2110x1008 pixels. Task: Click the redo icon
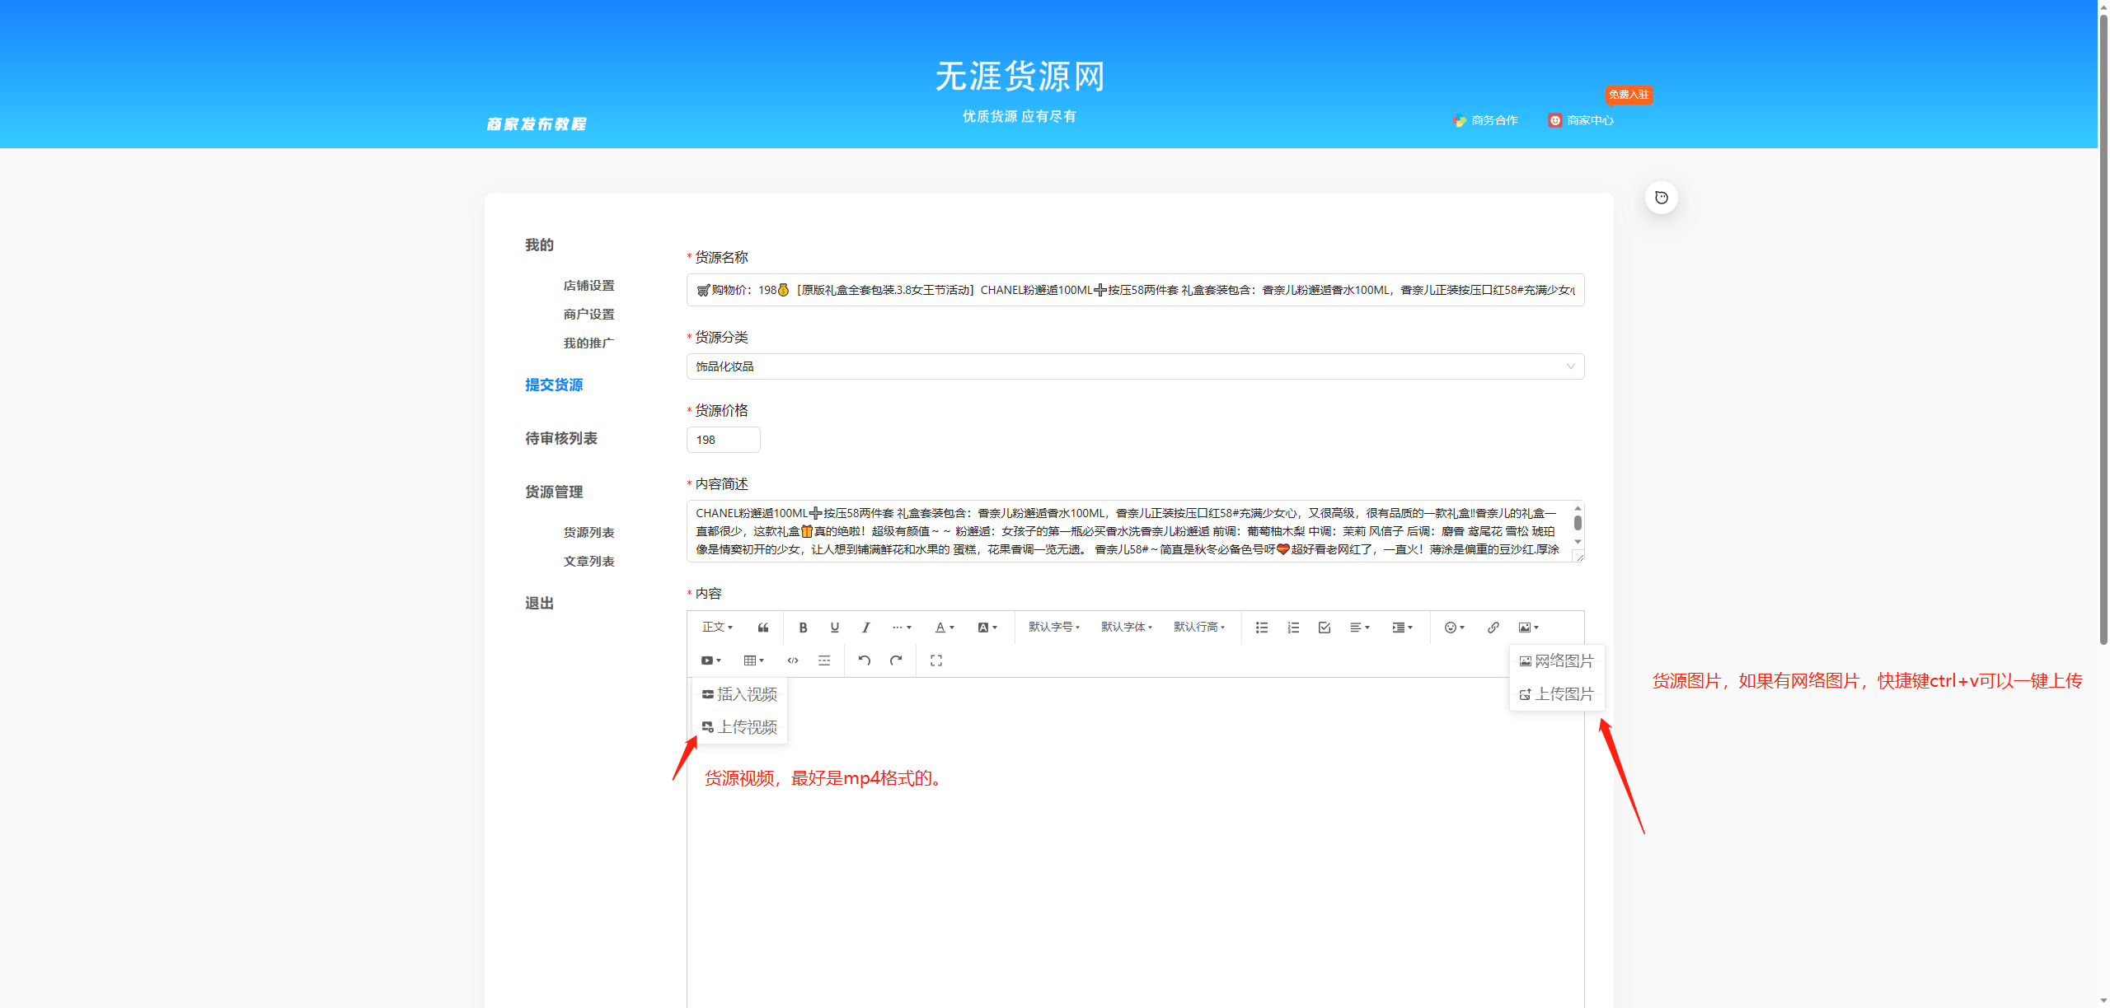896,660
